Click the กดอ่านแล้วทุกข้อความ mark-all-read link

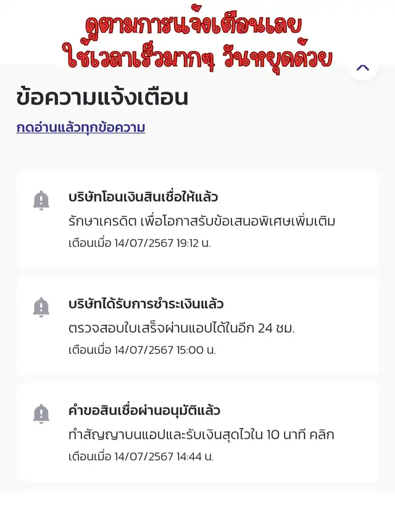81,128
